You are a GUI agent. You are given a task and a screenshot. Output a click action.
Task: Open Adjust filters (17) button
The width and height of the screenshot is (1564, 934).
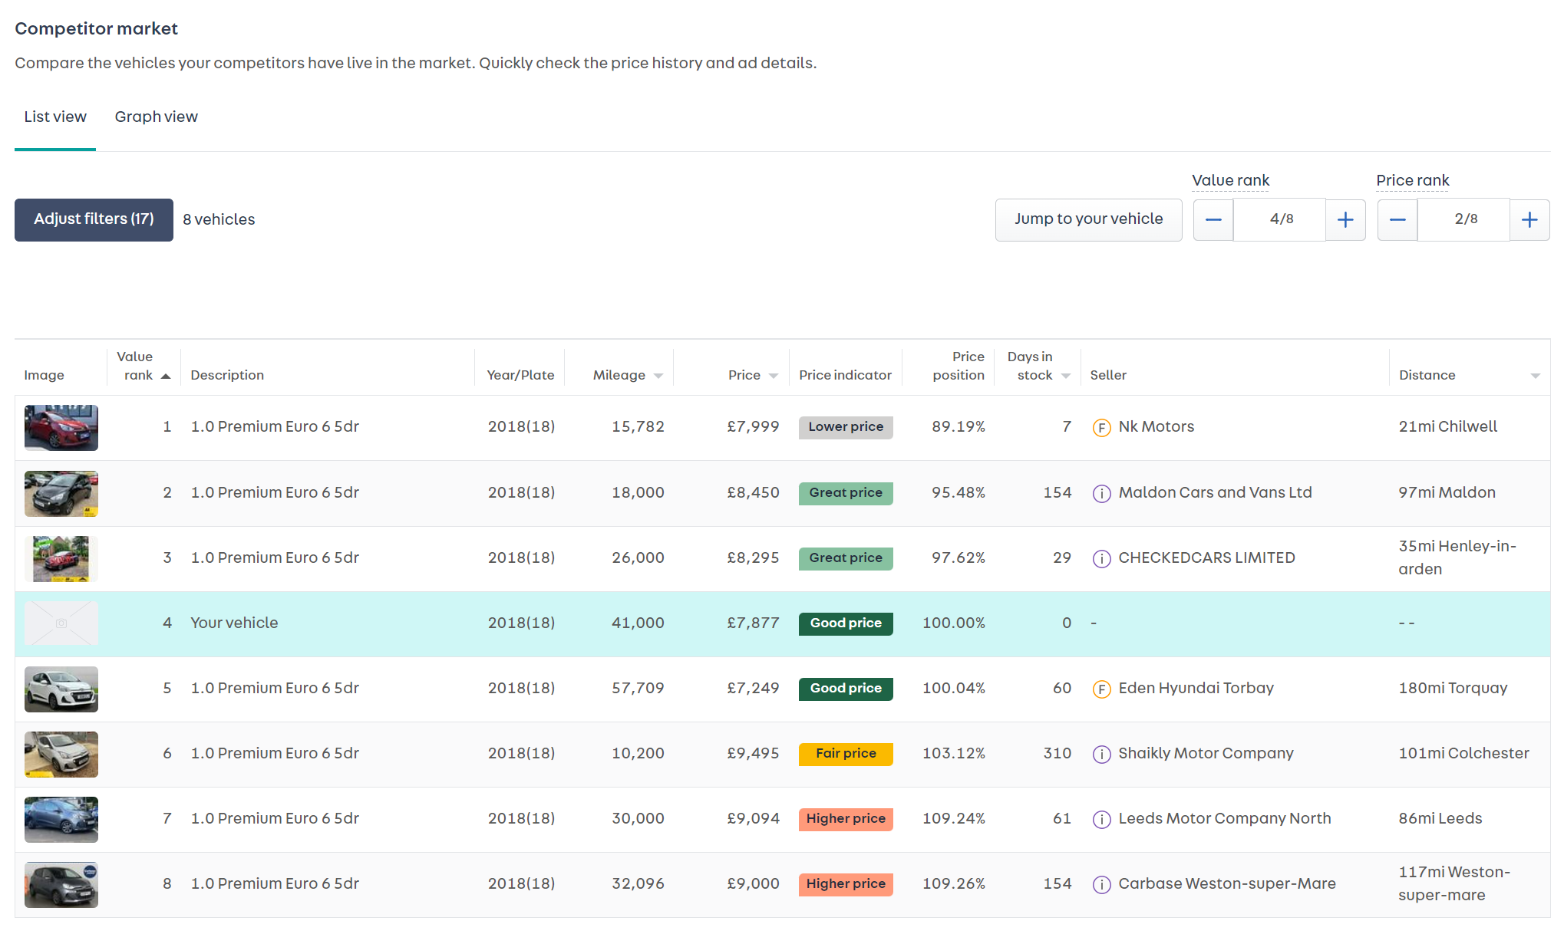[x=94, y=220]
